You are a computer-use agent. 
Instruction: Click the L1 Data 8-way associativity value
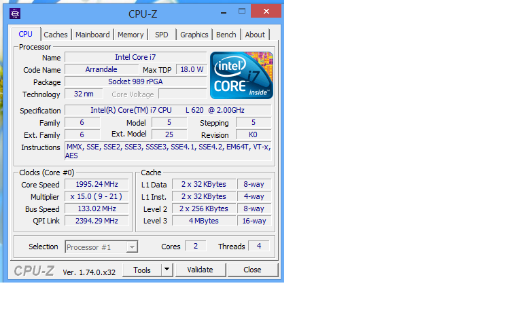(x=254, y=184)
